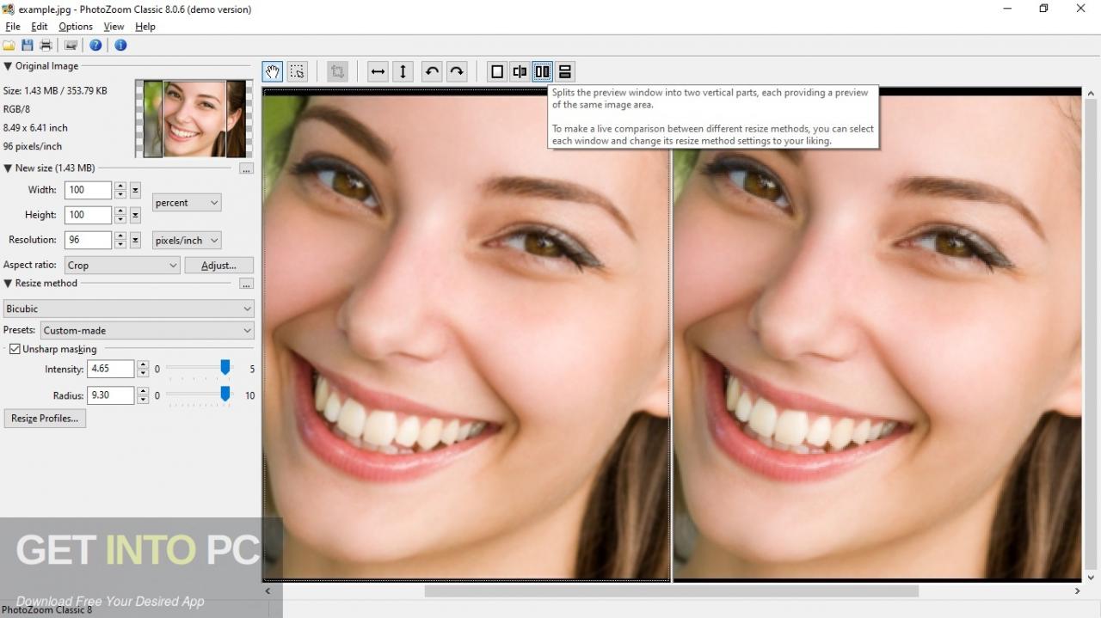Flip the image vertically
1101x618 pixels.
pyautogui.click(x=403, y=71)
